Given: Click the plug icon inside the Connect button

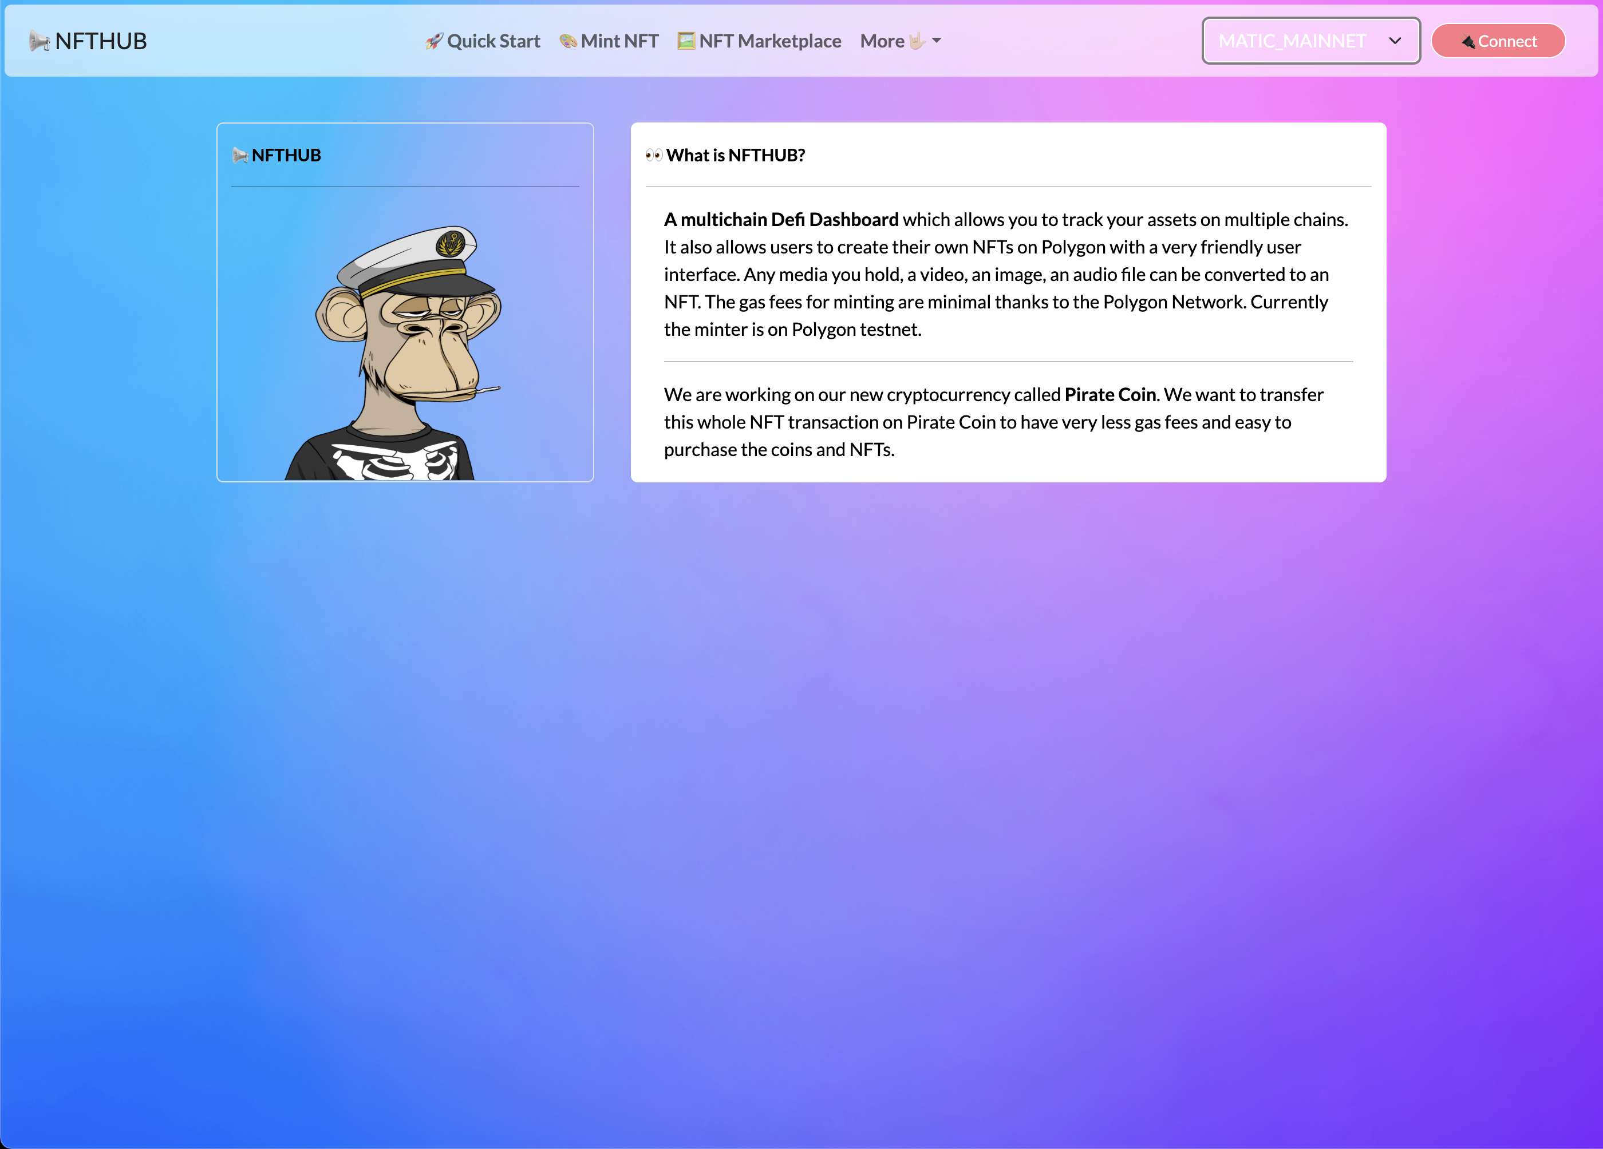Looking at the screenshot, I should pyautogui.click(x=1468, y=42).
